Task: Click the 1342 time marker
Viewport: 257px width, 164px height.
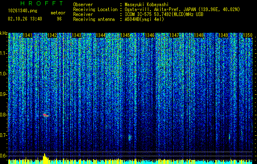Action: pos(52,35)
